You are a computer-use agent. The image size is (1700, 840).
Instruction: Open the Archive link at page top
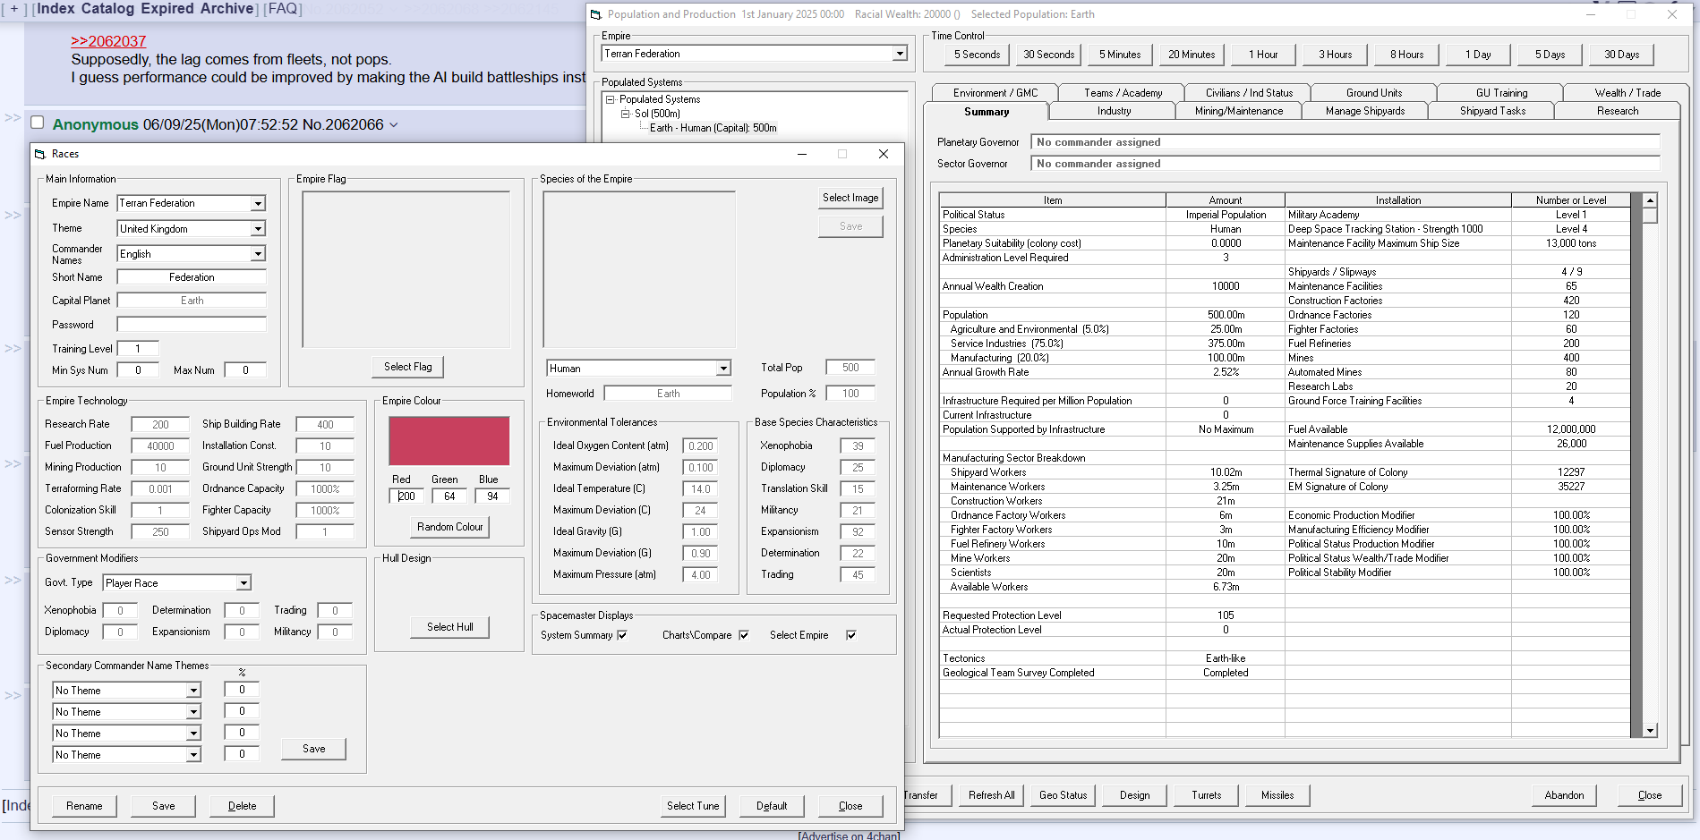[x=226, y=9]
